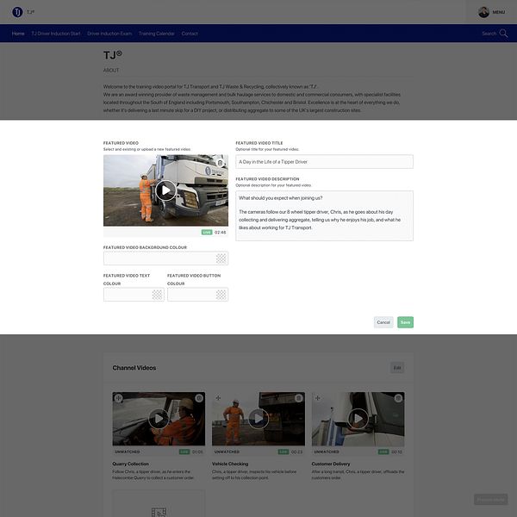Click move handle on Vehicle Checking thumbnail
The image size is (517, 517).
[x=218, y=398]
